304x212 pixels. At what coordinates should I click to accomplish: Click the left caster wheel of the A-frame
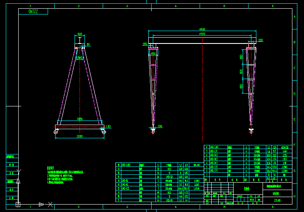[55, 132]
